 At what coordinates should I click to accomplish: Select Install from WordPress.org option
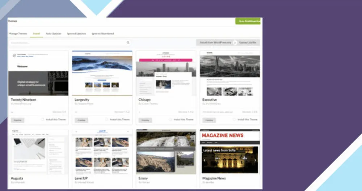point(215,43)
